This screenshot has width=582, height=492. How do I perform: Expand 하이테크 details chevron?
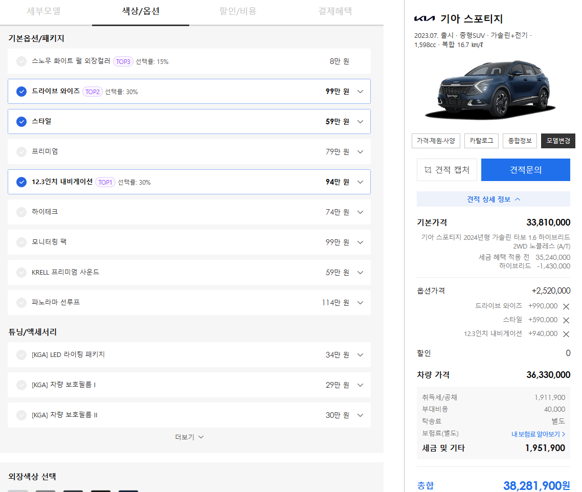click(360, 212)
